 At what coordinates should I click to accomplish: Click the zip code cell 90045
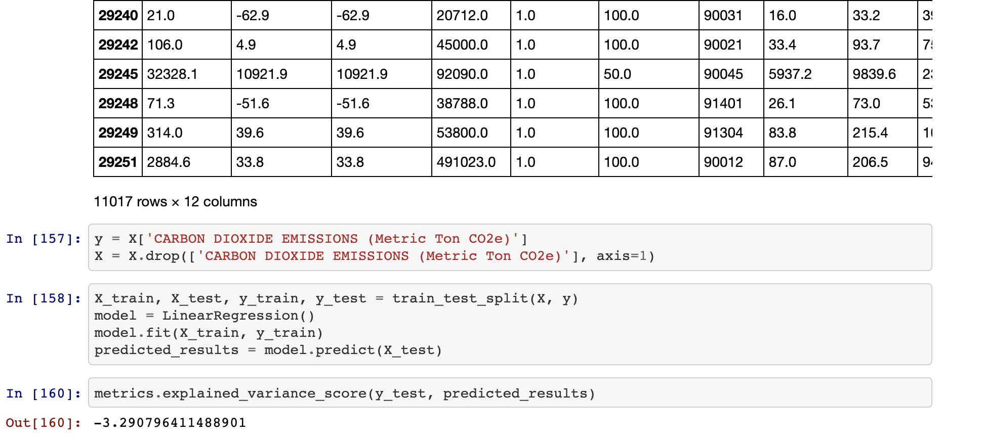[x=731, y=74]
